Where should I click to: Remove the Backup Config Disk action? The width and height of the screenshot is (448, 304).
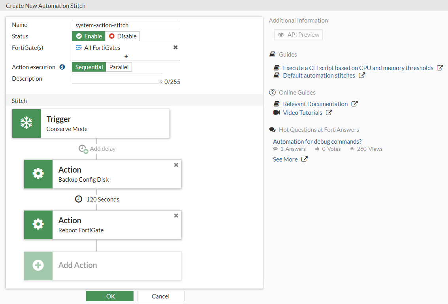click(x=176, y=165)
